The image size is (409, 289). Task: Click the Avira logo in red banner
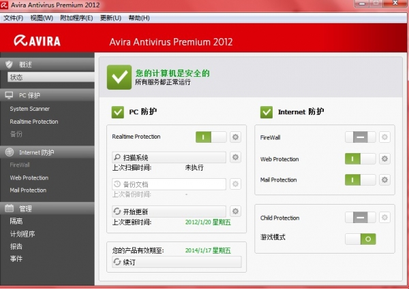[x=37, y=41]
